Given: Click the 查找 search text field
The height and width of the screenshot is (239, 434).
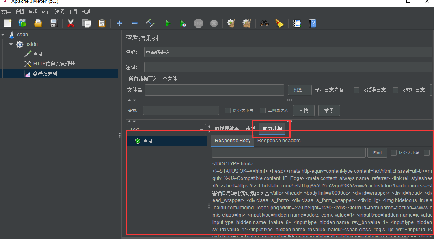Looking at the screenshot, I should pos(181,110).
